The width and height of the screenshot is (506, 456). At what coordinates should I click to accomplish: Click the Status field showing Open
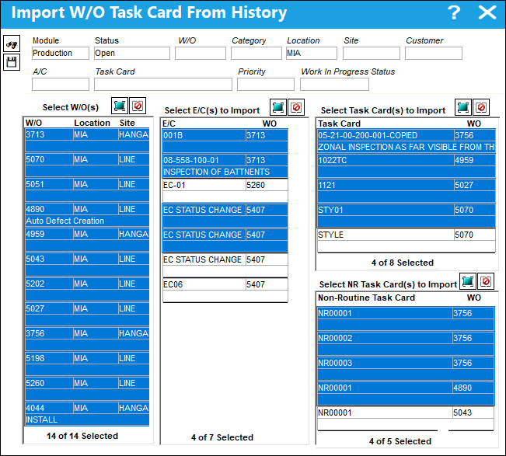pyautogui.click(x=132, y=53)
